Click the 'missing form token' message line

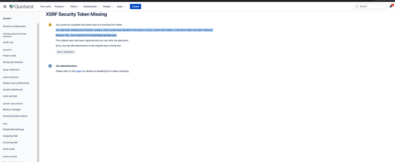tap(89, 24)
